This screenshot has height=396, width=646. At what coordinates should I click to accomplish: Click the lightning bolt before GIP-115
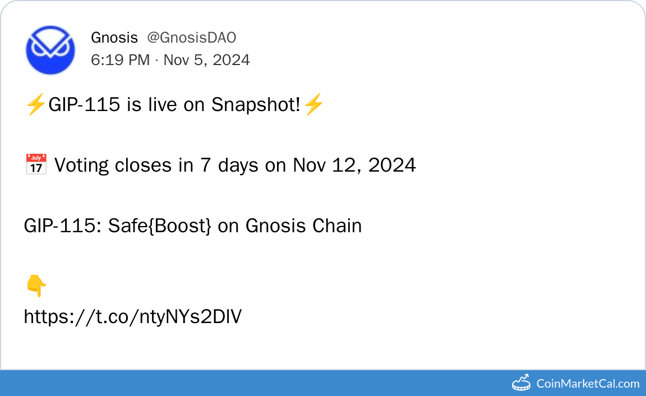pos(36,104)
